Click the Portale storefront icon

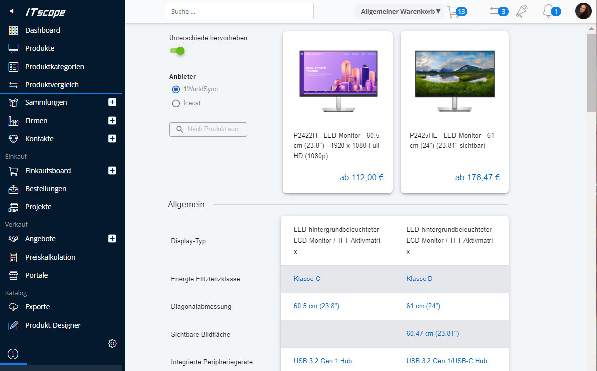pyautogui.click(x=14, y=275)
